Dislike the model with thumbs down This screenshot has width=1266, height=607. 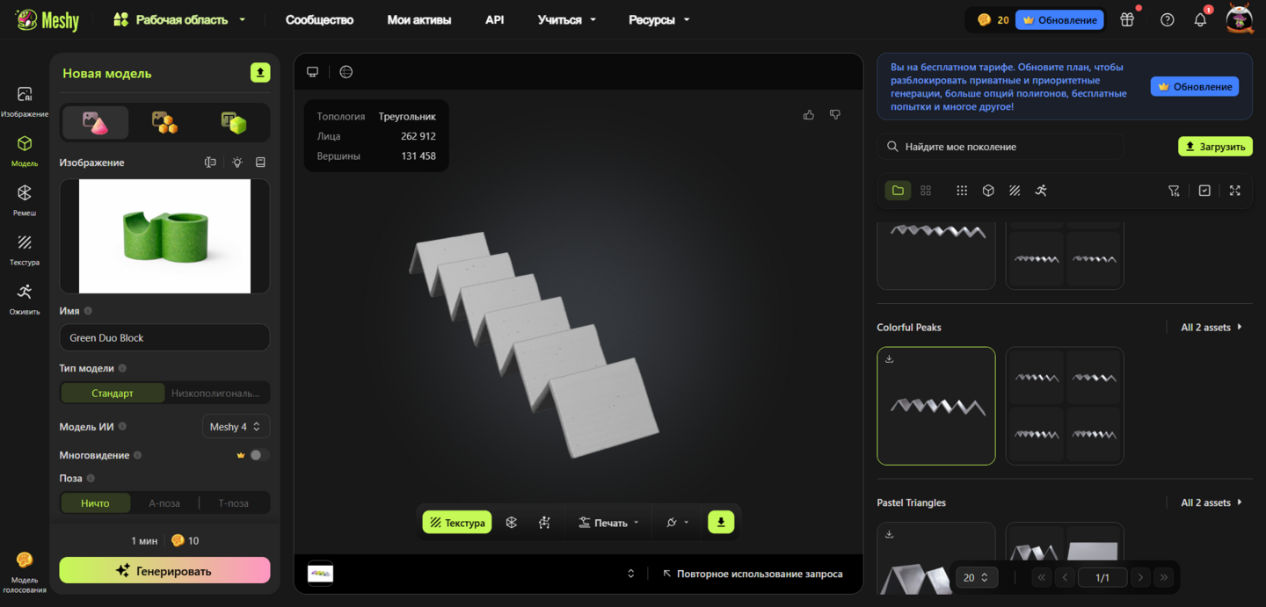[835, 114]
